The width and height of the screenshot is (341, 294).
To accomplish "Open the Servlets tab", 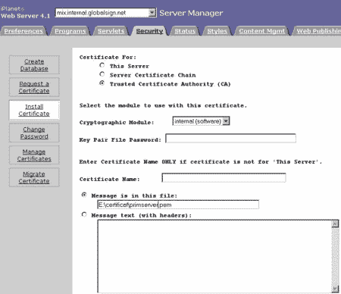I will pos(111,31).
